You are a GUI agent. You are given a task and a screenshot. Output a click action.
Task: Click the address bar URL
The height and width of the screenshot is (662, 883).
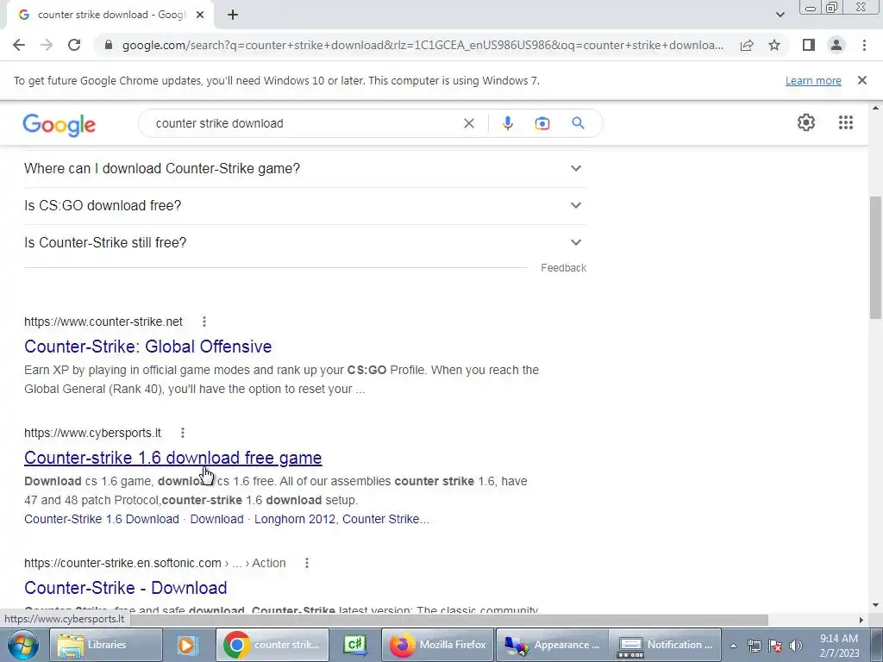tap(423, 45)
